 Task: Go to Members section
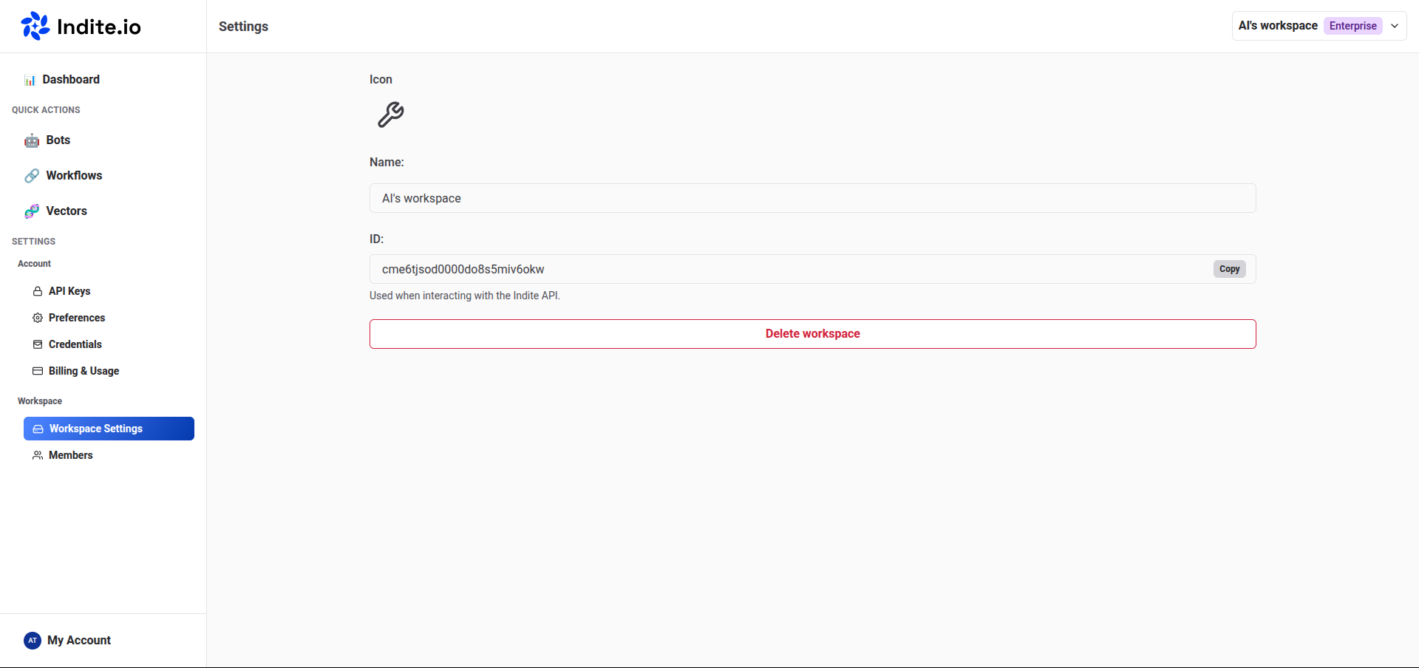pyautogui.click(x=70, y=455)
